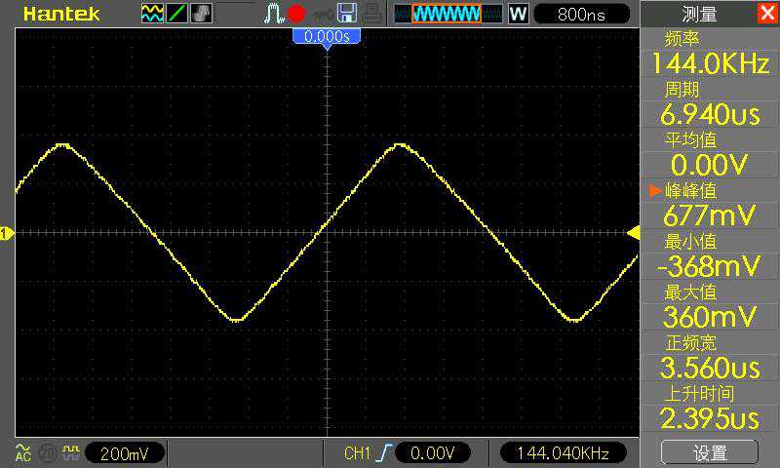Click the pulse trigger status icon
Image resolution: width=780 pixels, height=468 pixels.
(273, 14)
